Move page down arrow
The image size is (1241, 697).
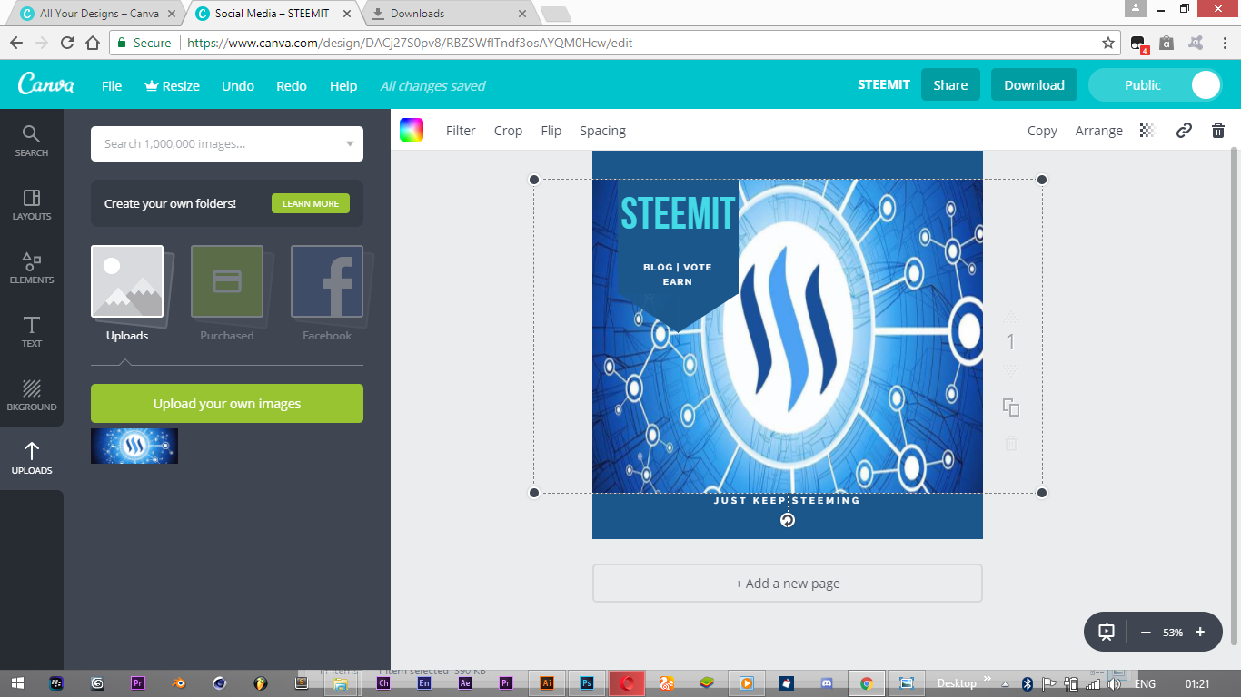pyautogui.click(x=1011, y=370)
